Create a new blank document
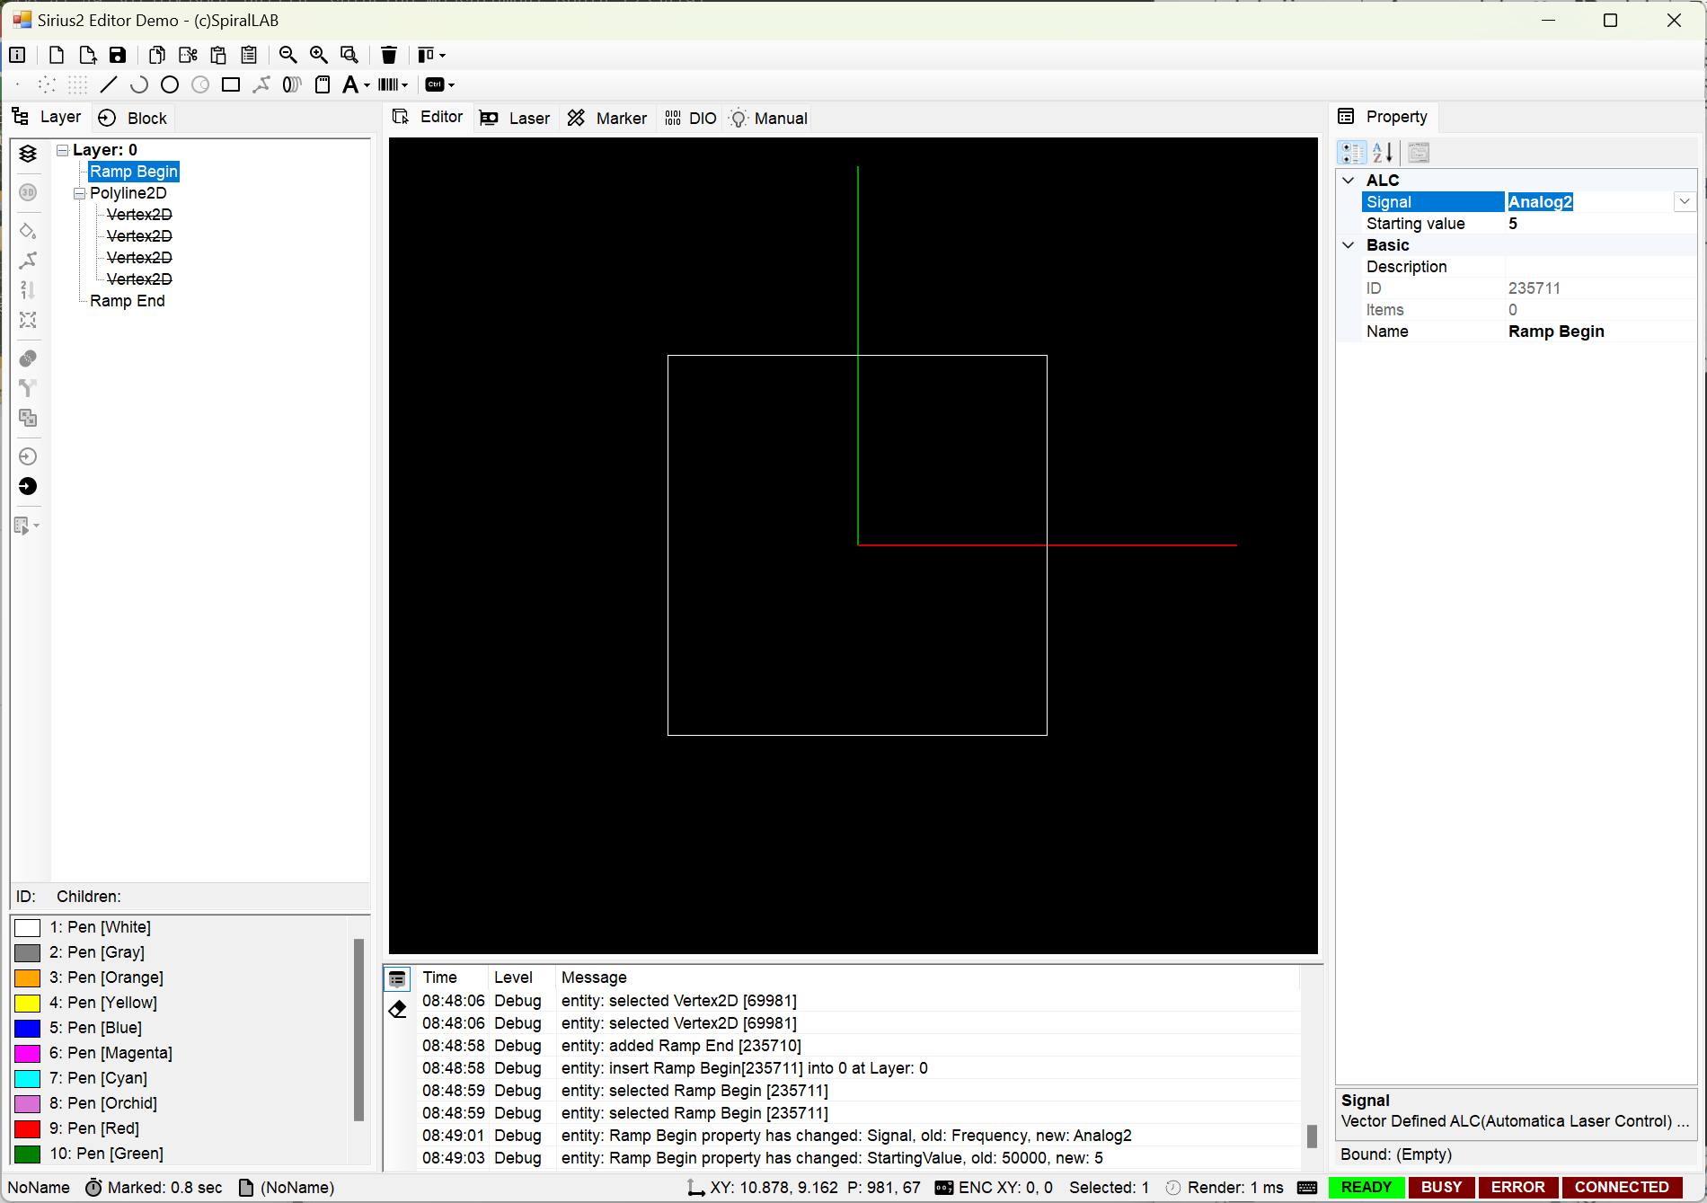1707x1203 pixels. point(57,55)
